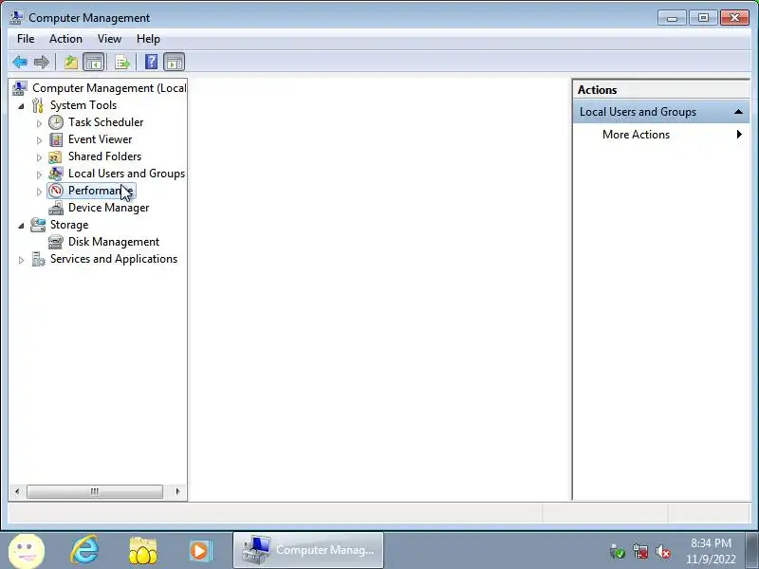Image resolution: width=759 pixels, height=569 pixels.
Task: Collapse the Storage node
Action: (x=21, y=226)
